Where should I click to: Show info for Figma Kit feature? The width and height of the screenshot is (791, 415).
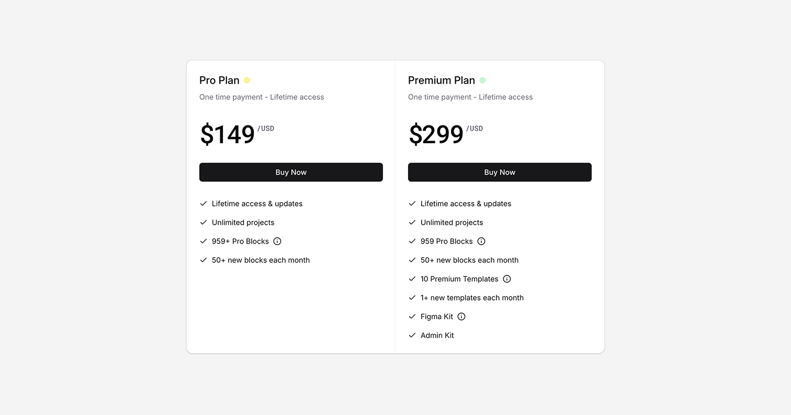pos(461,317)
